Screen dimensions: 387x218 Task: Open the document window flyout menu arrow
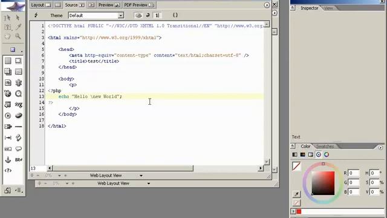click(267, 5)
